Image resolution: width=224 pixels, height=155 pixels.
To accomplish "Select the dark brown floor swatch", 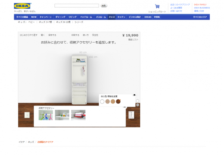I will 118,101.
